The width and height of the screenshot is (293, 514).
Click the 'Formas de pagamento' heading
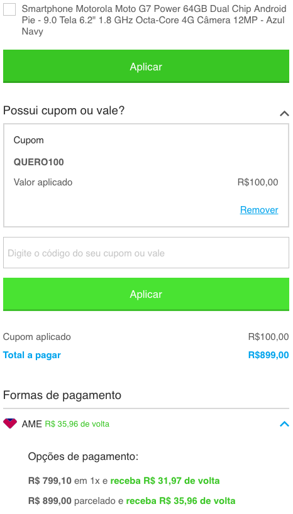62,395
